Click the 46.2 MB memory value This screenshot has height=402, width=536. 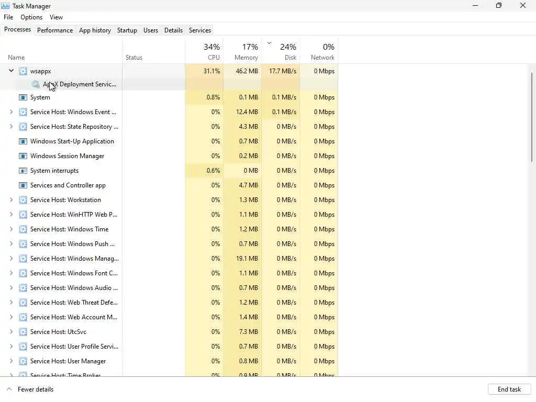(247, 71)
